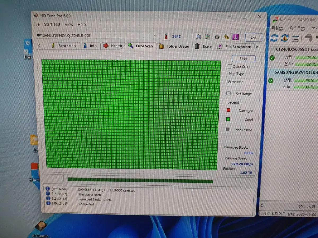Viewport: 318px width, 238px height.
Task: Click info icon beside Completed log entry
Action: tap(48, 203)
